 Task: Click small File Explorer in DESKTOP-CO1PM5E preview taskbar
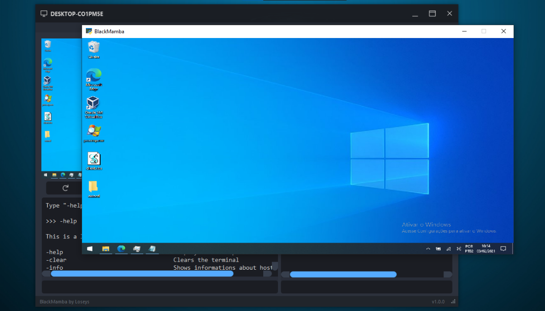[54, 175]
